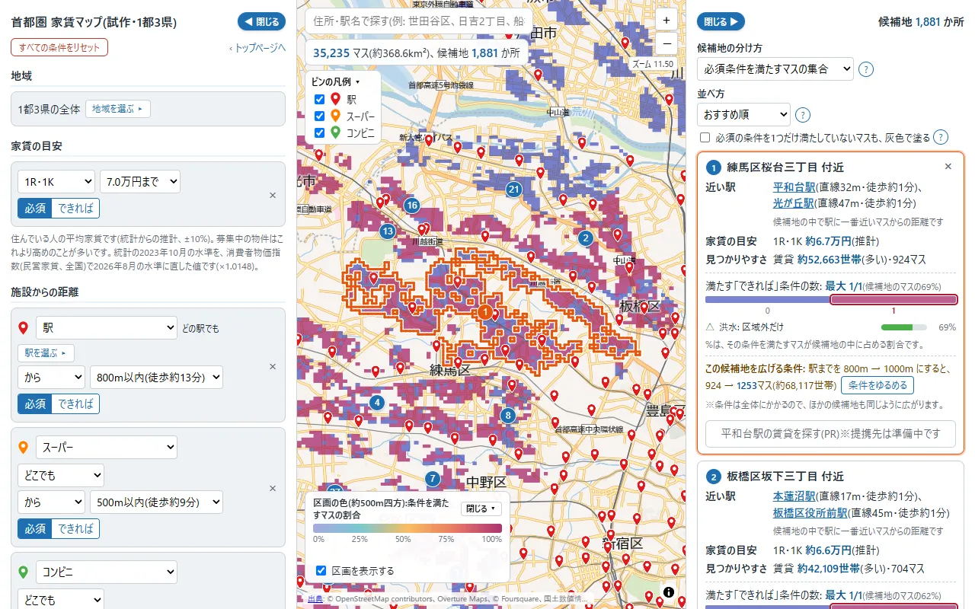Open map info circle icon
Image resolution: width=975 pixels, height=609 pixels.
pyautogui.click(x=668, y=591)
